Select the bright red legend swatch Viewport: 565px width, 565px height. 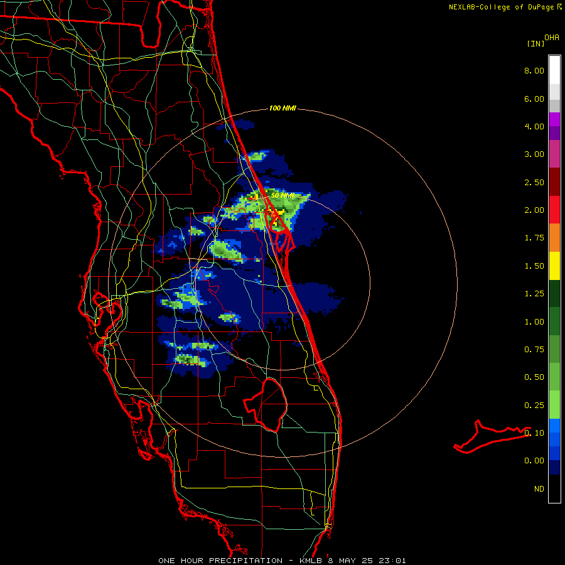(554, 210)
